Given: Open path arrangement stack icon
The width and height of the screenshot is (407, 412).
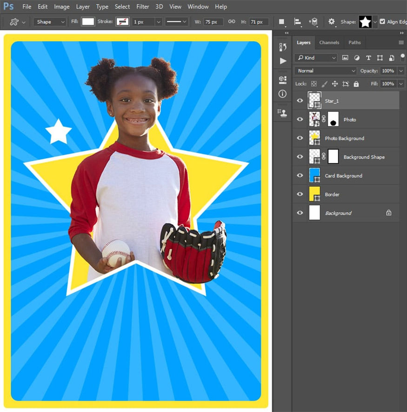Looking at the screenshot, I should 314,21.
